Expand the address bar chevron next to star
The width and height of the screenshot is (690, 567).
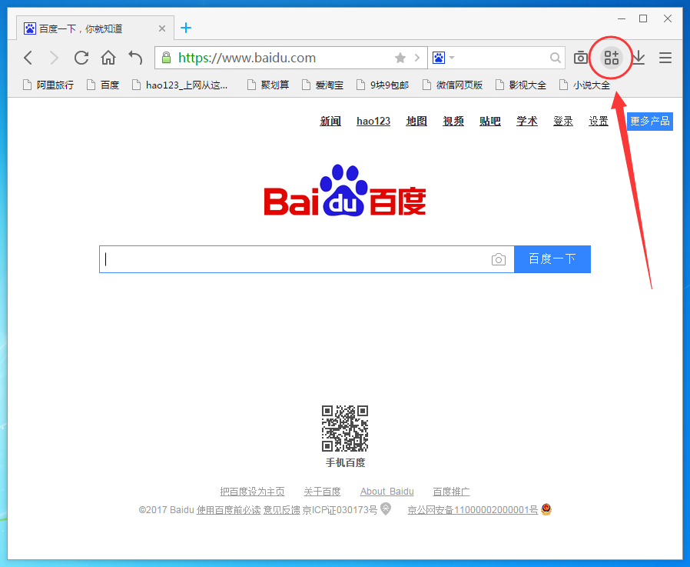pyautogui.click(x=417, y=58)
